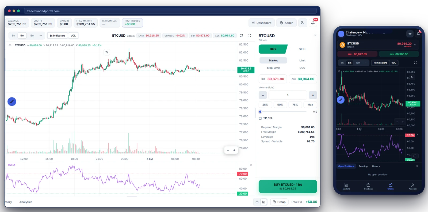The height and width of the screenshot is (212, 428).
Task: Click the Admin button
Action: click(286, 23)
